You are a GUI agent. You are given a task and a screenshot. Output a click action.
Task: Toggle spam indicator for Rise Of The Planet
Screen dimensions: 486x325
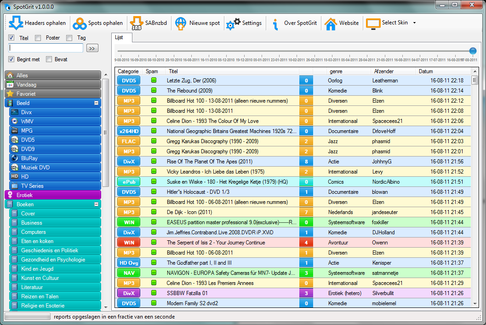[x=154, y=161]
